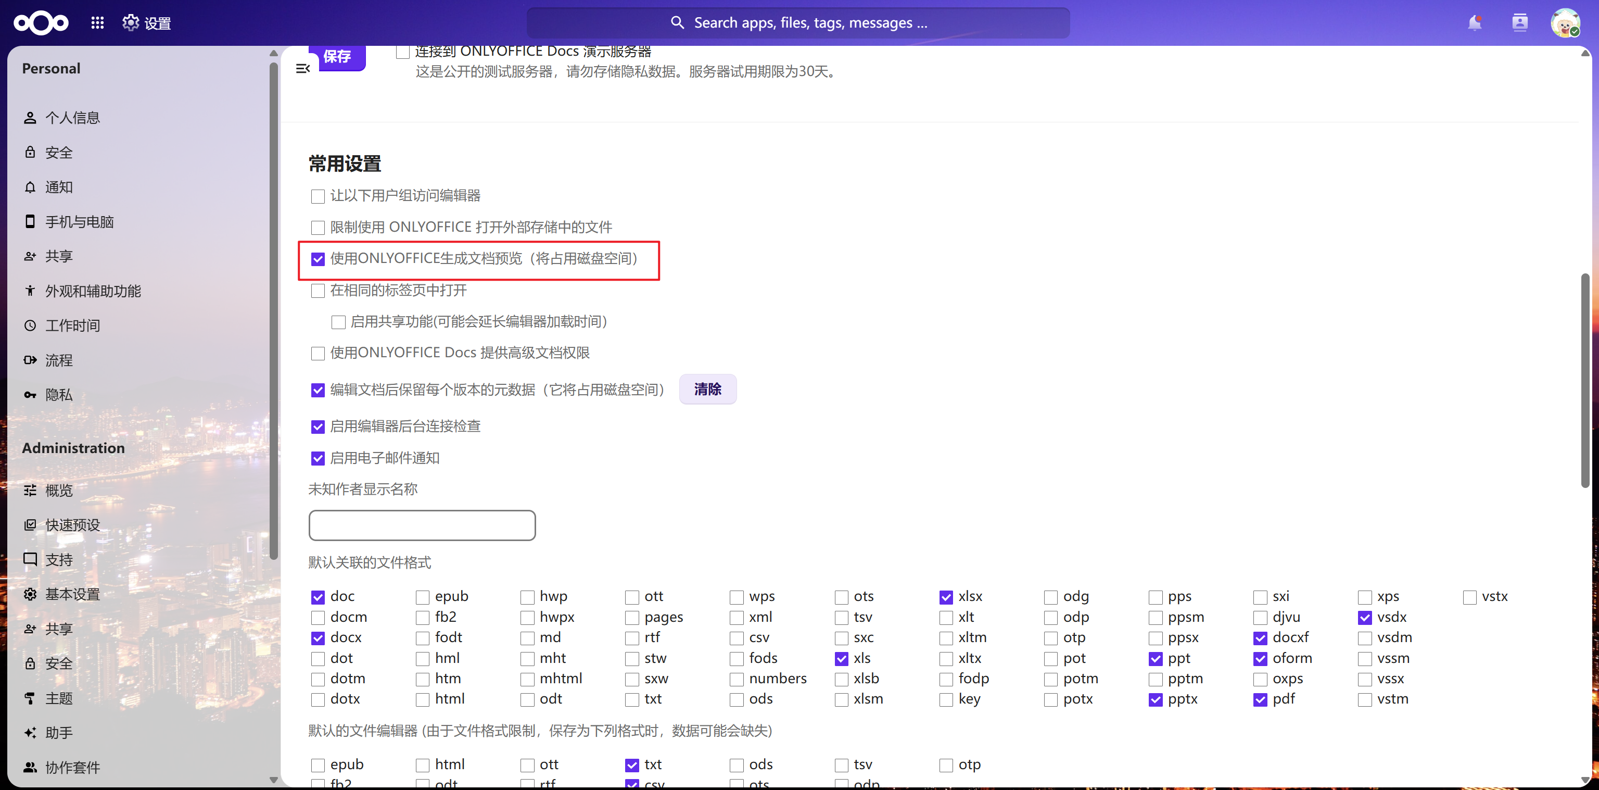Image resolution: width=1599 pixels, height=790 pixels.
Task: Open the Nextcloud logo home link
Action: click(41, 23)
